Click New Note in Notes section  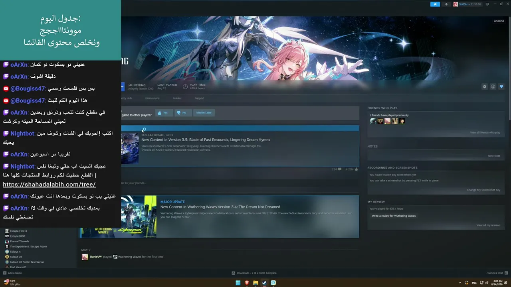click(494, 156)
